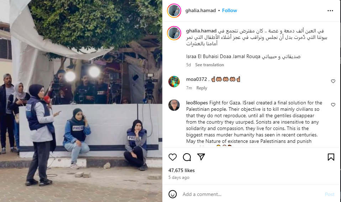Screen dimensions: 341x202
Task: Open the post photo of press reporters
Action: (x=81, y=101)
